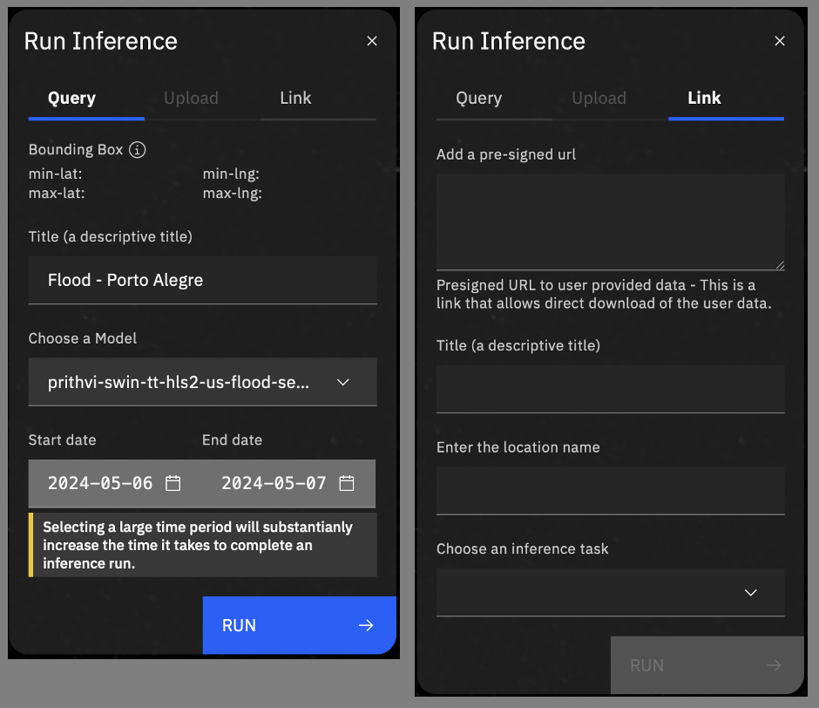
Task: Edit the Flood - Porto Alegre title field
Action: 202,281
